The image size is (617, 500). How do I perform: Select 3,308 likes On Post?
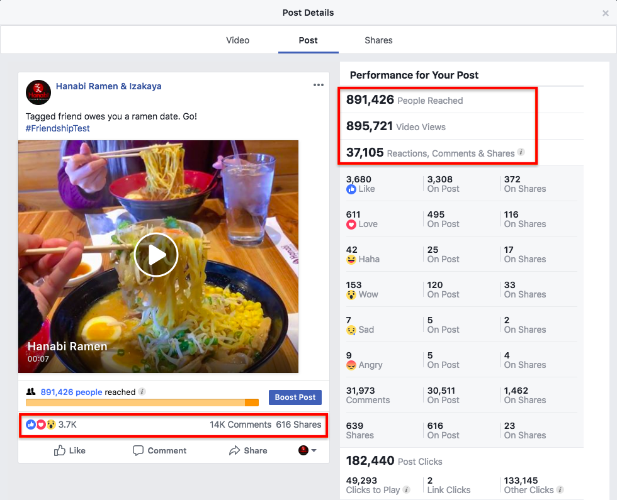pyautogui.click(x=440, y=180)
